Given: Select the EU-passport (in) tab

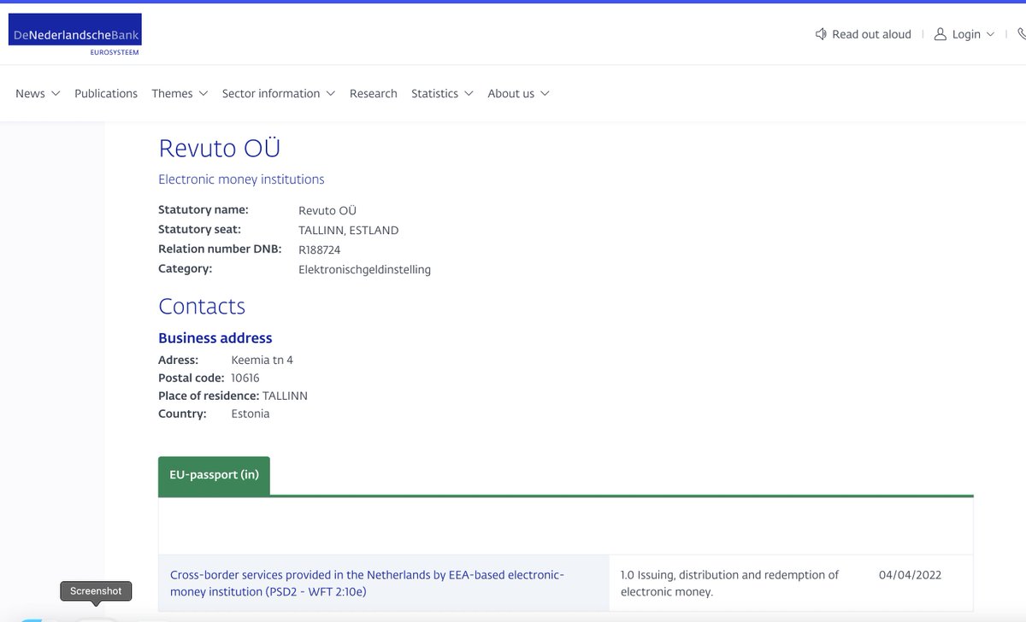Looking at the screenshot, I should [x=214, y=475].
